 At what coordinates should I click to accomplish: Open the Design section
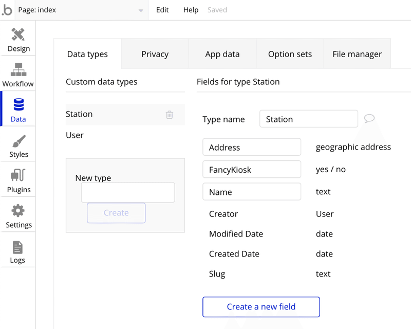[x=18, y=40]
